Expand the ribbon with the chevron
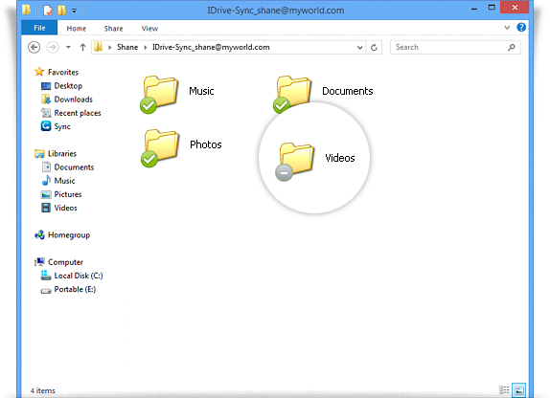550x398 pixels. 507,28
